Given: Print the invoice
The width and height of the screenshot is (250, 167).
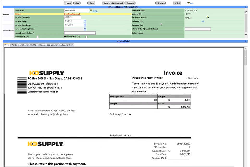Looking at the screenshot, I should click(x=177, y=3).
